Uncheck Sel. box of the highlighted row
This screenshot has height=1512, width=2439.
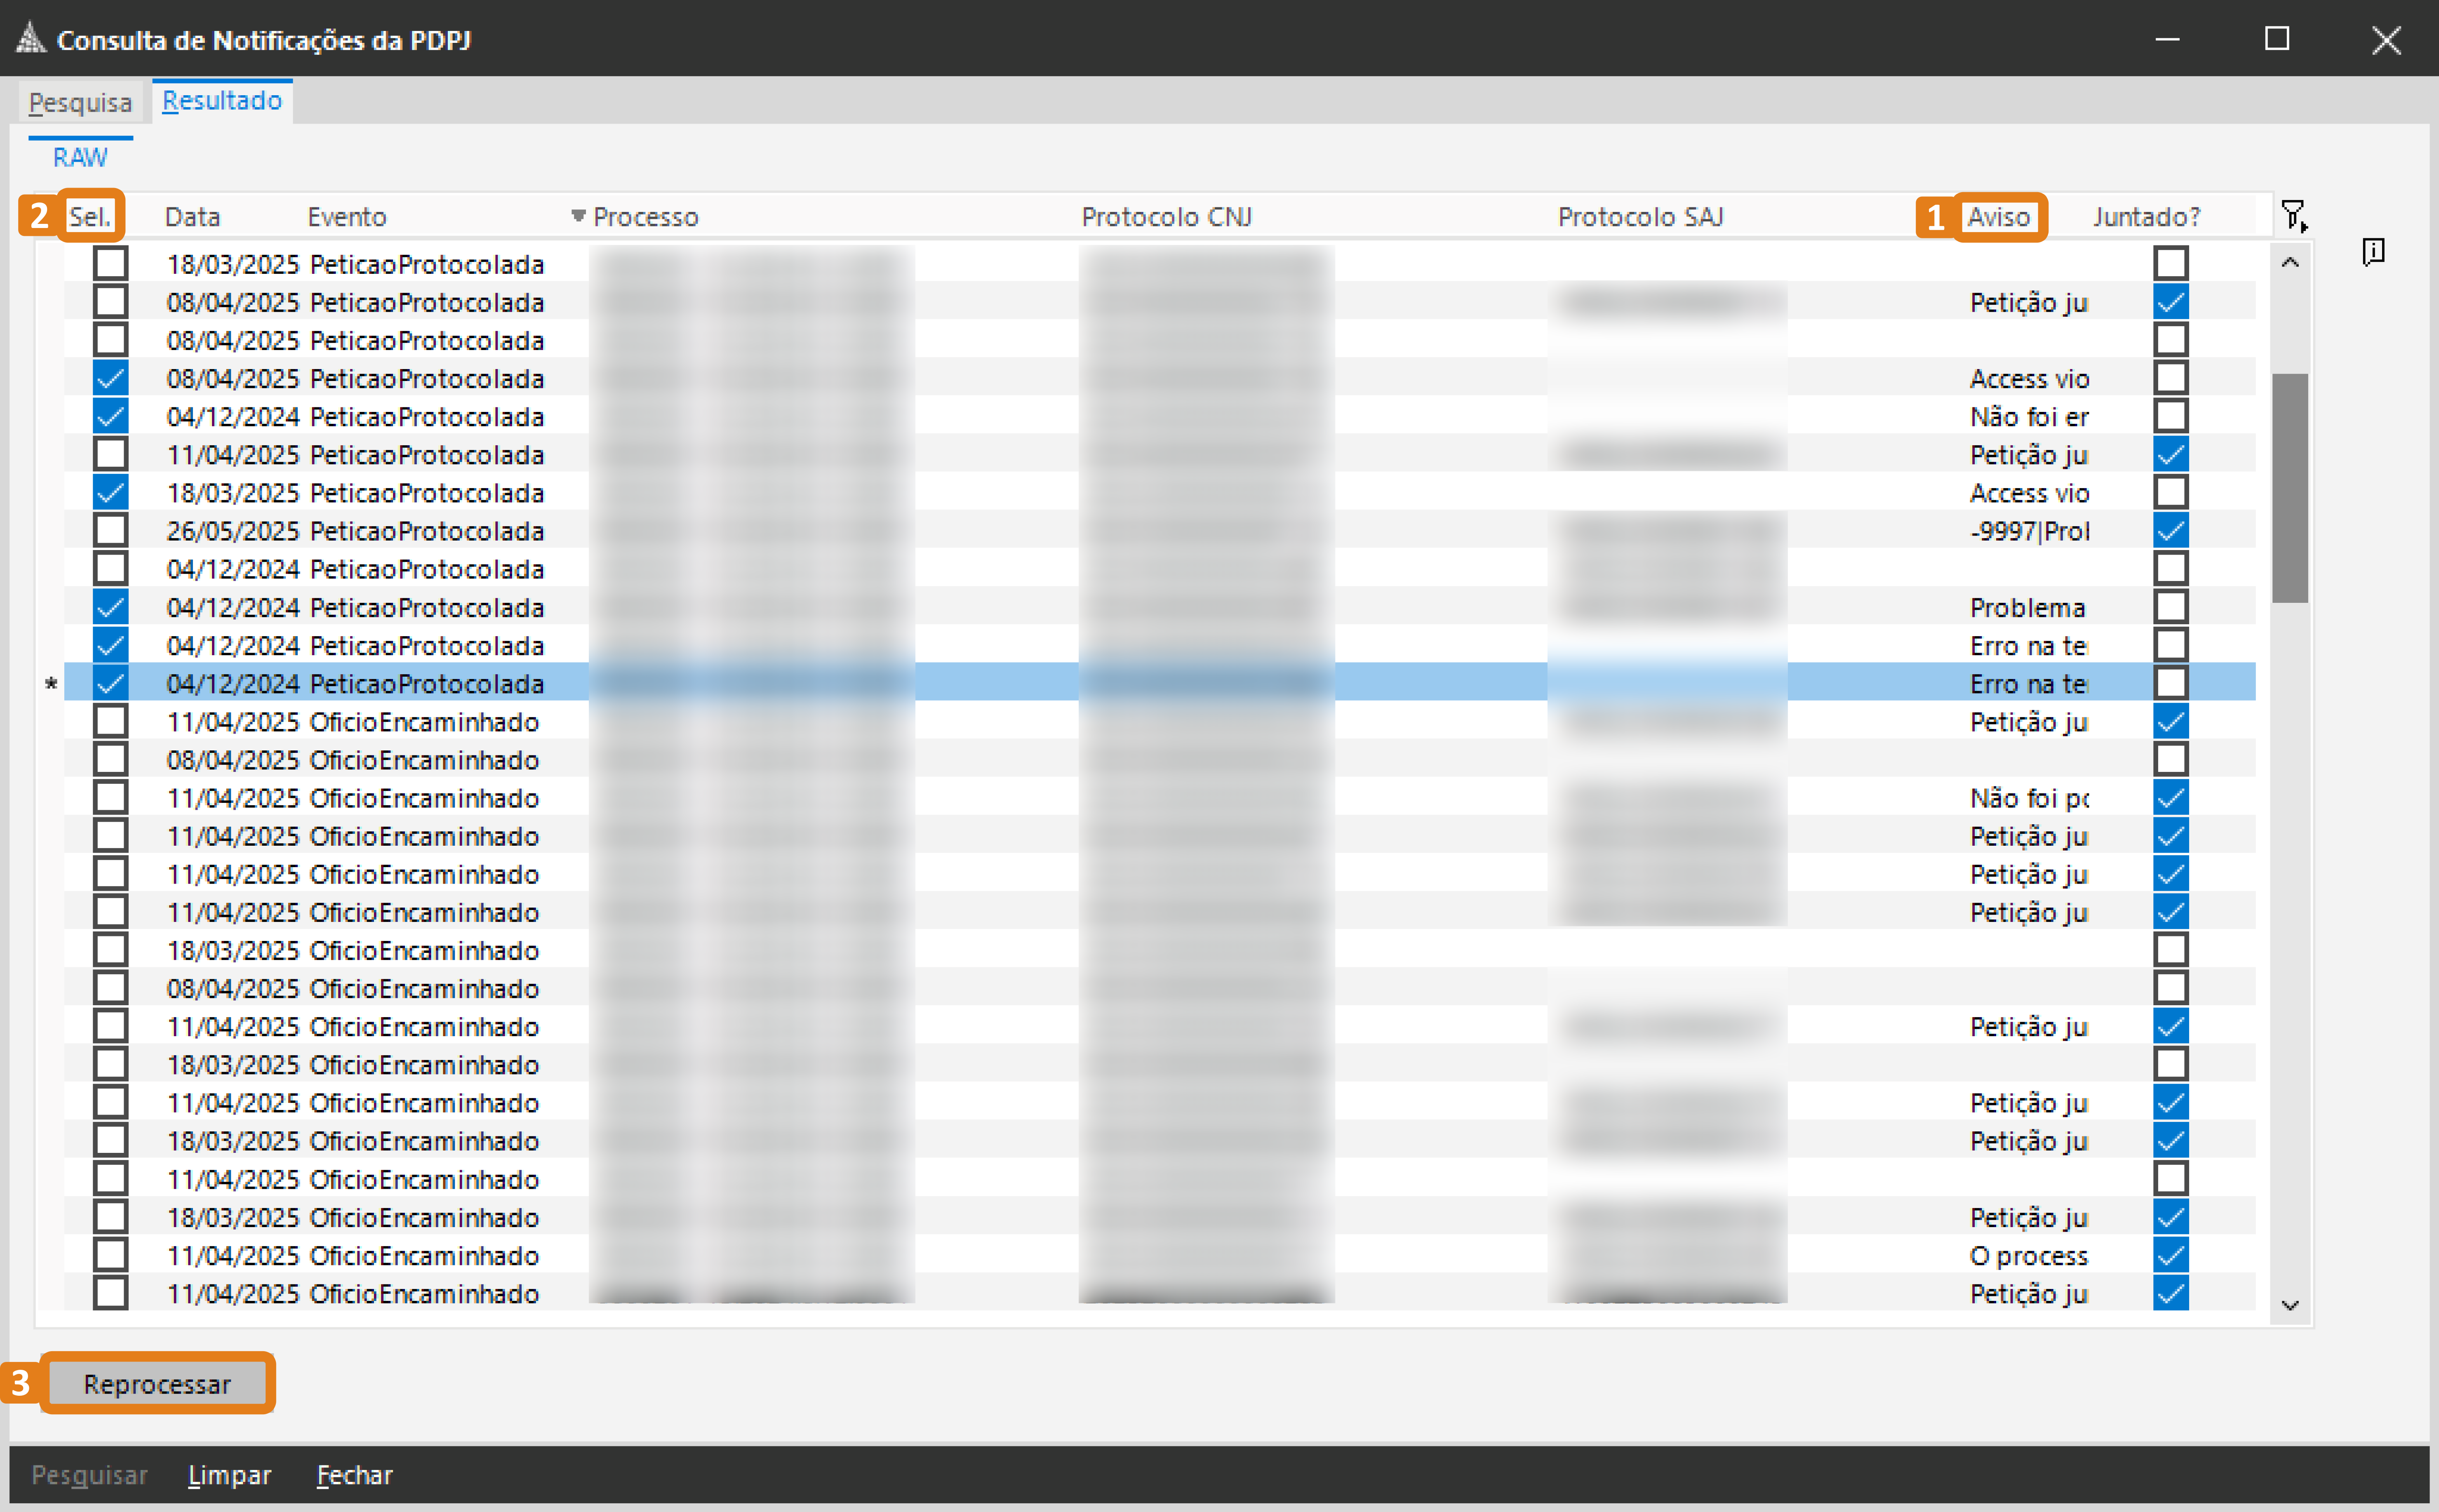pos(110,683)
